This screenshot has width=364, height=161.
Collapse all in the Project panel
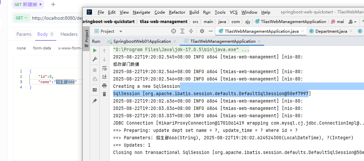click(x=191, y=31)
